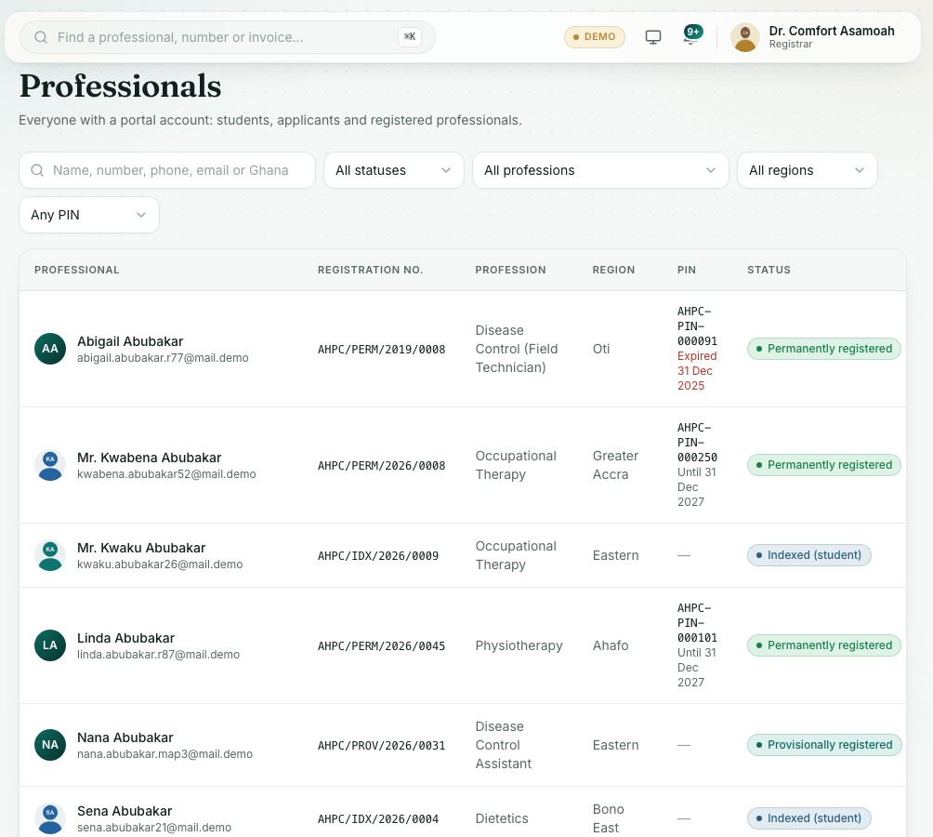Click the Professionals page heading

[x=120, y=86]
